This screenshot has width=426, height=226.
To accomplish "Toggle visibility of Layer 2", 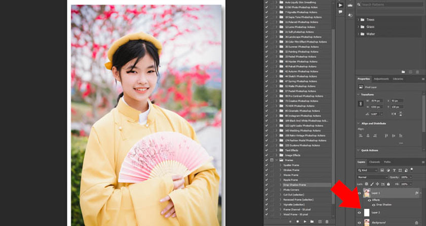I will (359, 212).
